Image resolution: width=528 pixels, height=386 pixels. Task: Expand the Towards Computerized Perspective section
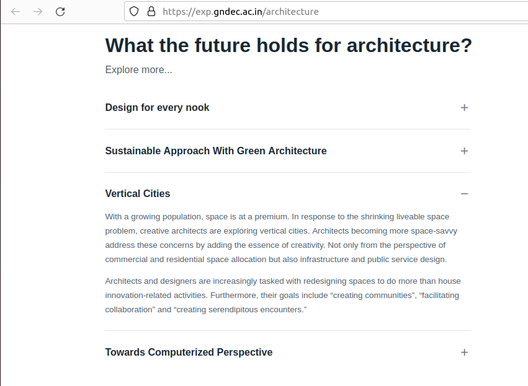189,353
